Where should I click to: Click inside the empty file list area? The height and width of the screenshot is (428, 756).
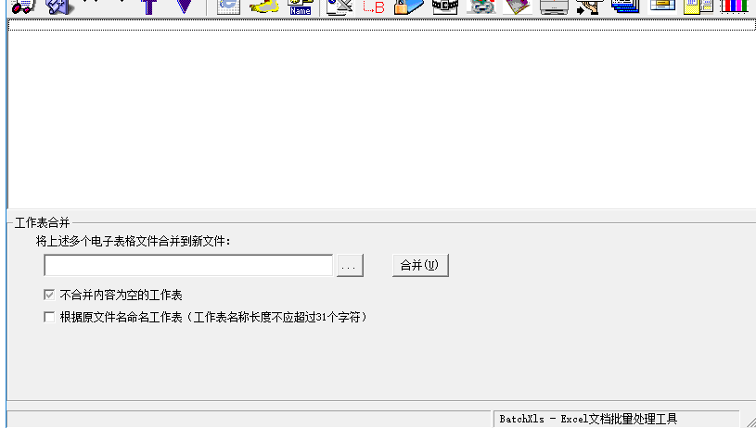tap(382, 118)
